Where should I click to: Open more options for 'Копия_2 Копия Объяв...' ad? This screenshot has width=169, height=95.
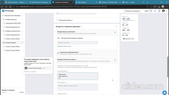[x=22, y=50]
